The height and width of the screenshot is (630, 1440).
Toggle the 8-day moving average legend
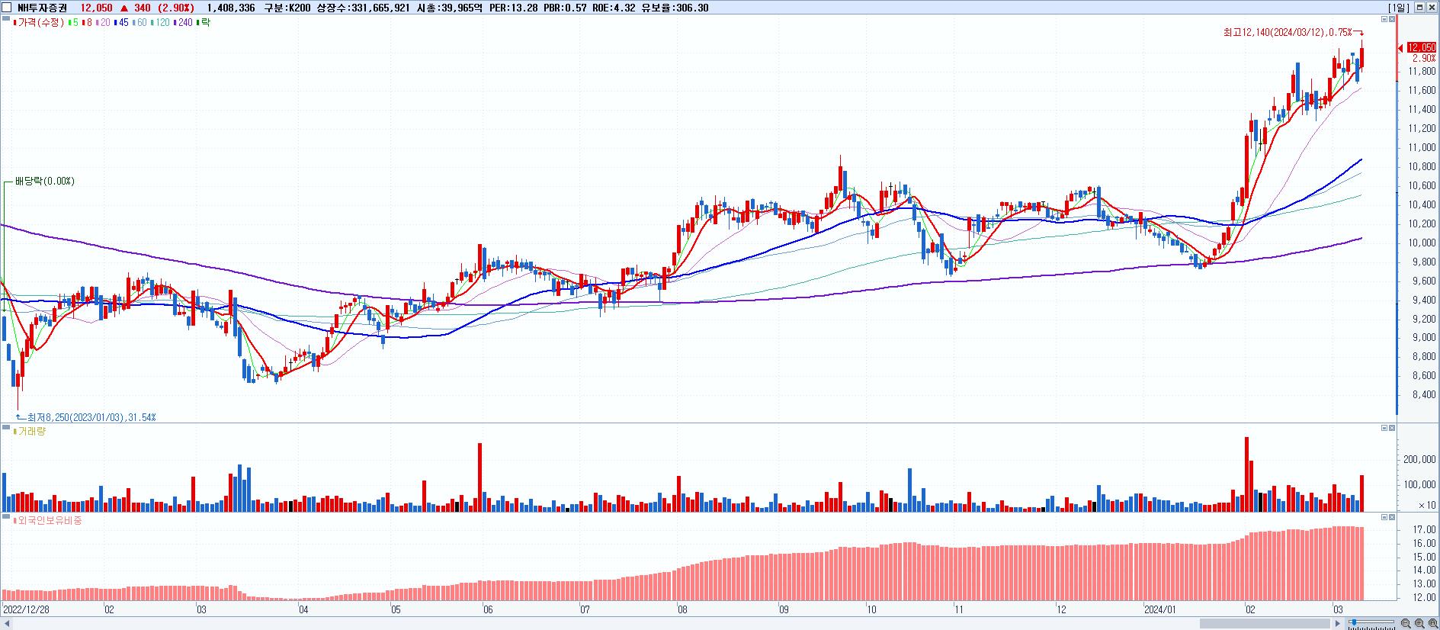pyautogui.click(x=87, y=23)
